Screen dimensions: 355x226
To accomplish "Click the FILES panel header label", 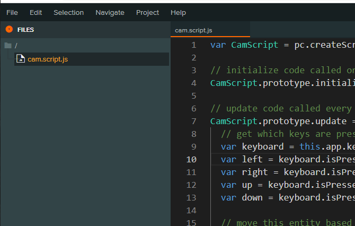I will (25, 30).
